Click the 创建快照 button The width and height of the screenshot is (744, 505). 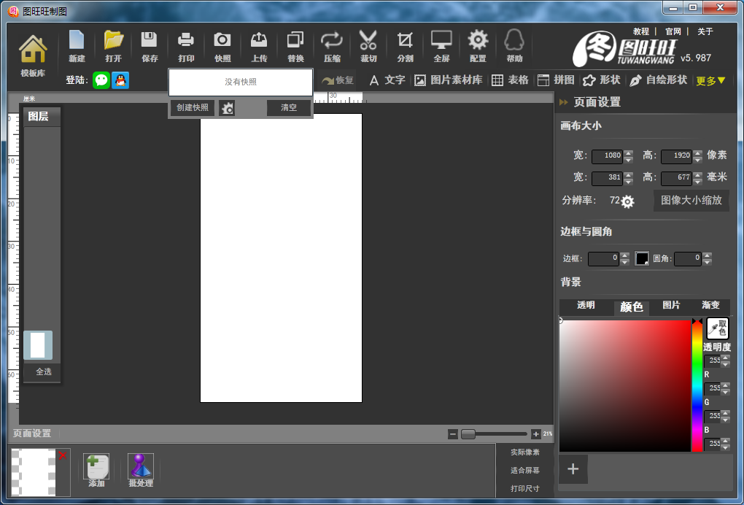(193, 108)
